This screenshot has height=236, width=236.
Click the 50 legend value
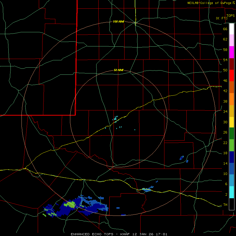[225, 70]
